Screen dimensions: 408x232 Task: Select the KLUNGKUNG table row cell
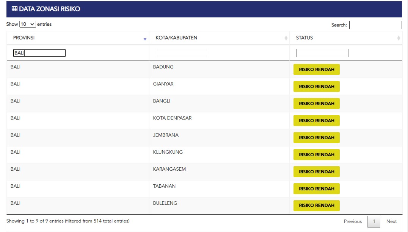pyautogui.click(x=168, y=152)
